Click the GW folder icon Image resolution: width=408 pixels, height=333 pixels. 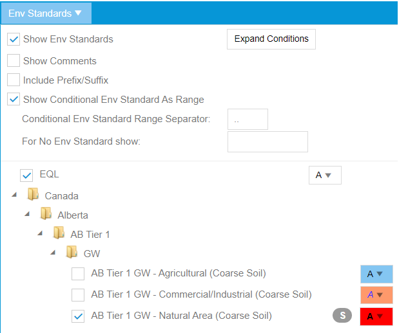[x=72, y=253]
